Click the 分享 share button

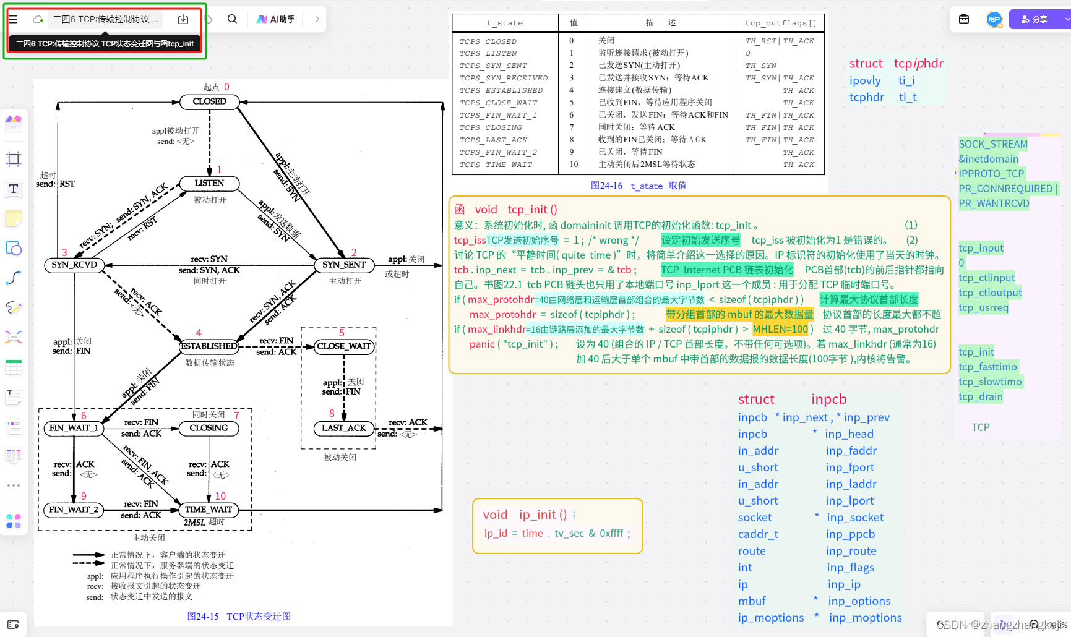tap(1034, 19)
